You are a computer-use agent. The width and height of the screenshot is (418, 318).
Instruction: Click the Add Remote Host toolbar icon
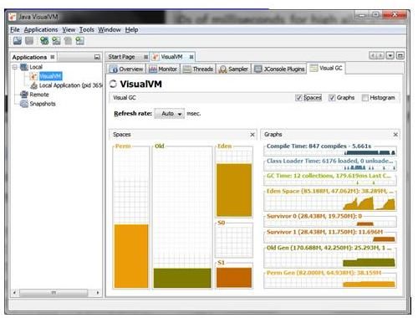point(44,41)
